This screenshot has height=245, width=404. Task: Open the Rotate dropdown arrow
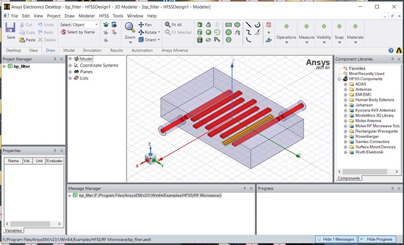[159, 32]
